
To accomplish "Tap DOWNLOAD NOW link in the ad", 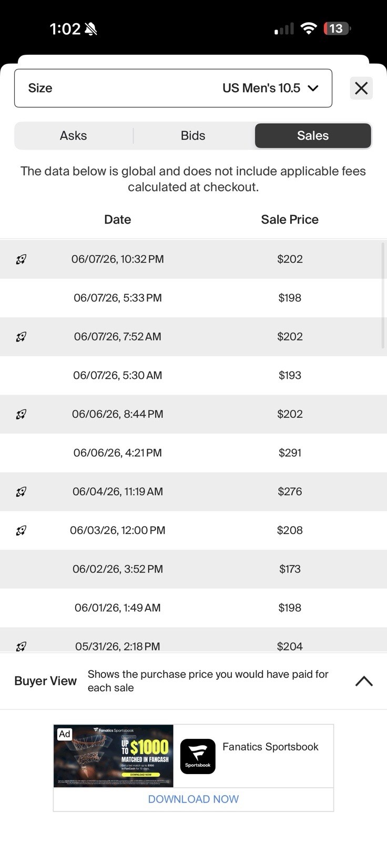I will 193,799.
